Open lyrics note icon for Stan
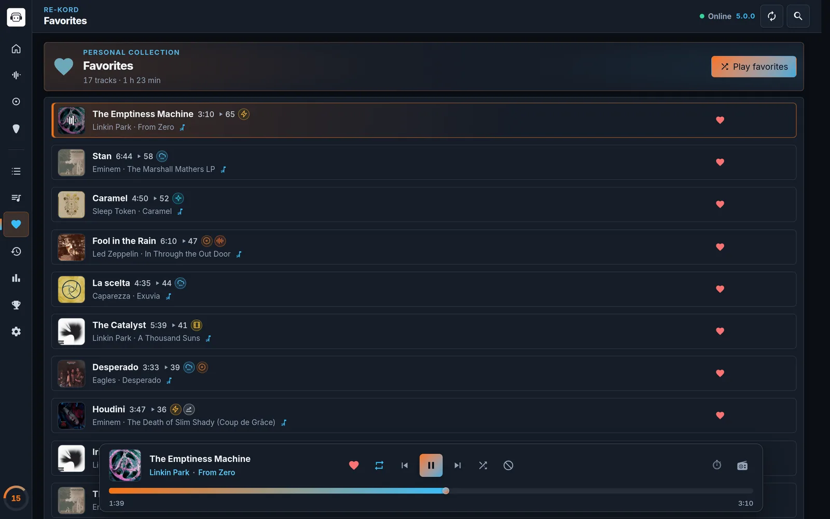 224,170
